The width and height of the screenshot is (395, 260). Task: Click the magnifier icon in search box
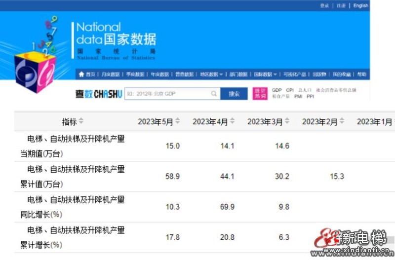[214, 94]
